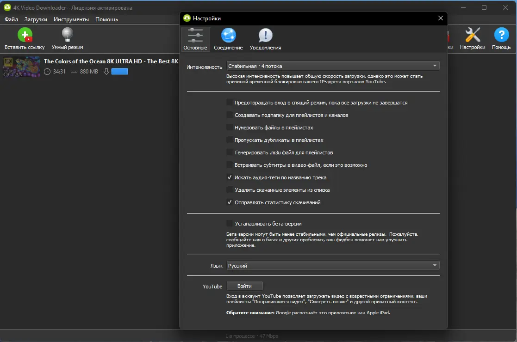
Task: Click the Настройки dialog title icon
Action: [187, 18]
